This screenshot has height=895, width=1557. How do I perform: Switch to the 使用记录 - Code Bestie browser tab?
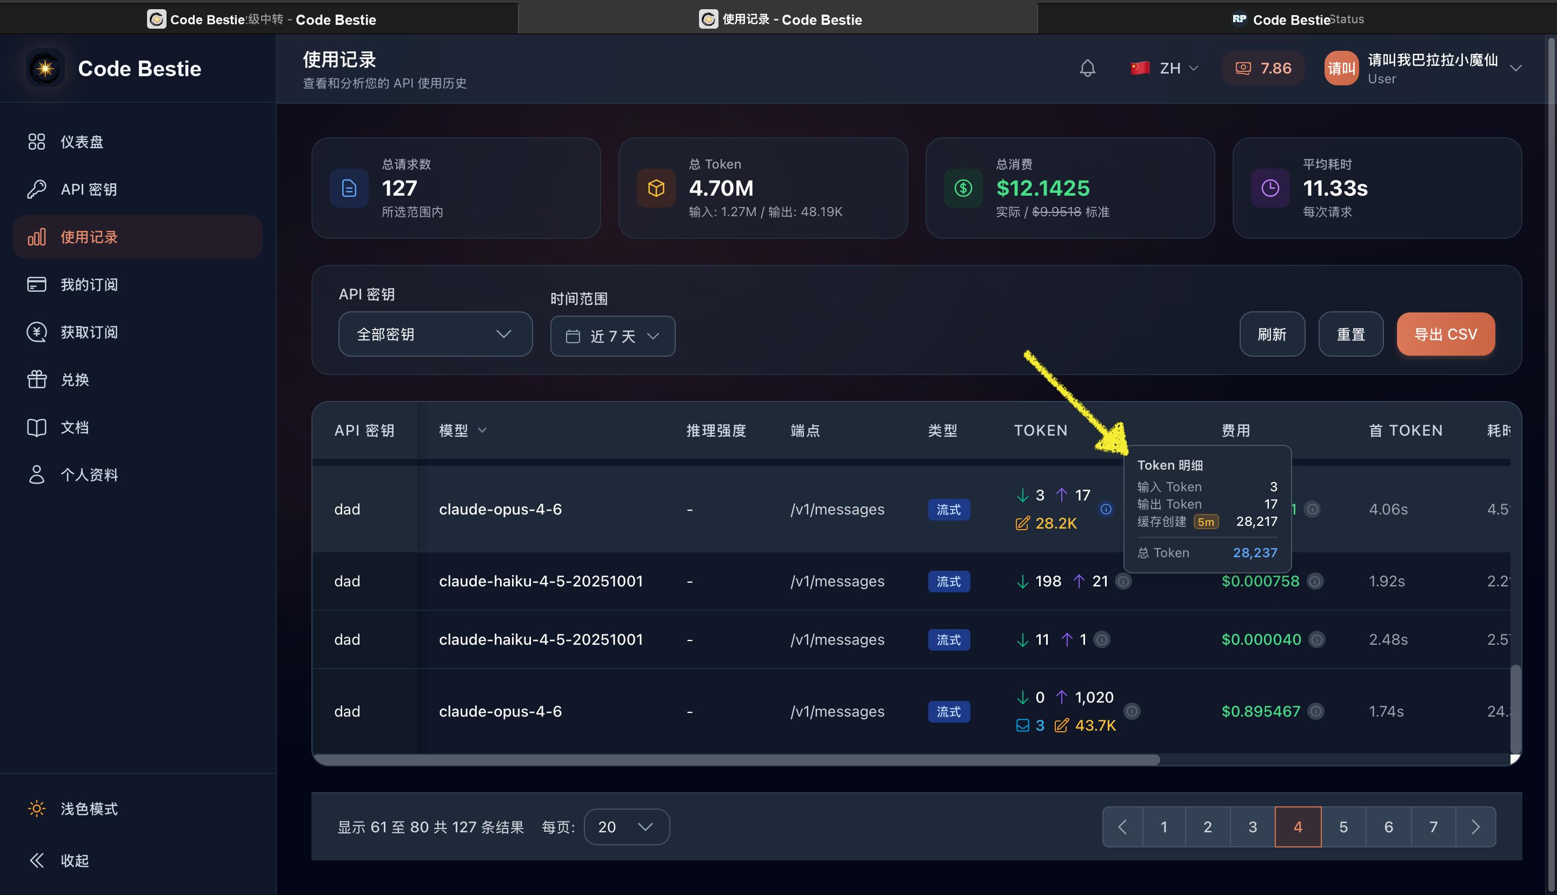(x=778, y=19)
